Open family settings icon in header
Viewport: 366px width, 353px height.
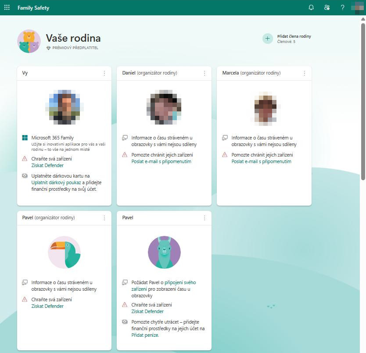pos(327,7)
